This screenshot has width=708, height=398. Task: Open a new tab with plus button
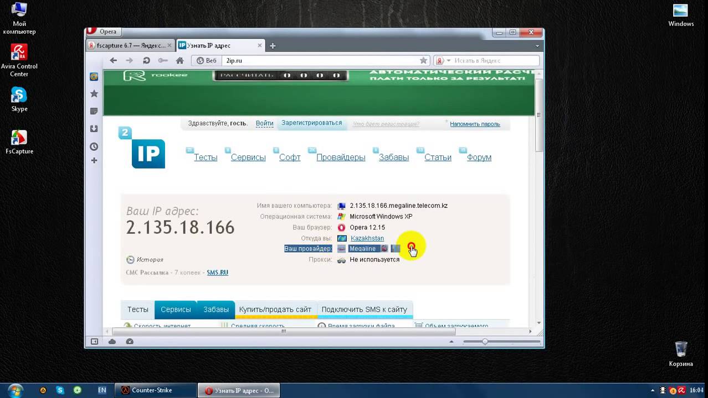tap(272, 46)
